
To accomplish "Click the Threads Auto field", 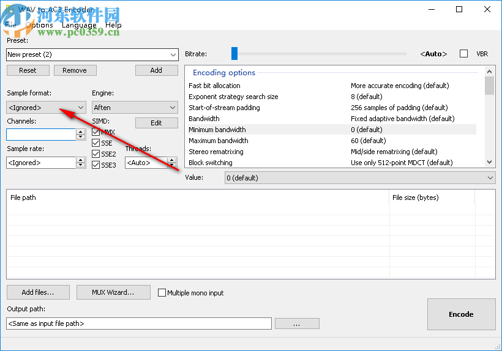I will [146, 163].
